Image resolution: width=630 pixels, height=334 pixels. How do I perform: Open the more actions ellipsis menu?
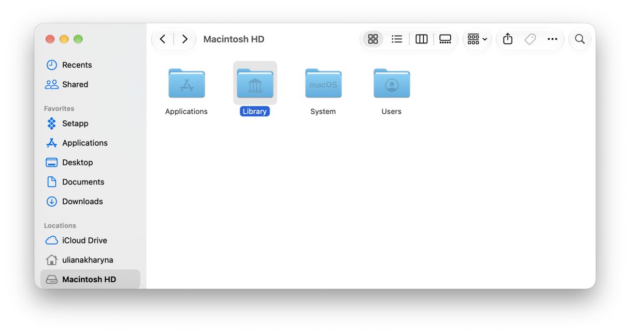[552, 39]
